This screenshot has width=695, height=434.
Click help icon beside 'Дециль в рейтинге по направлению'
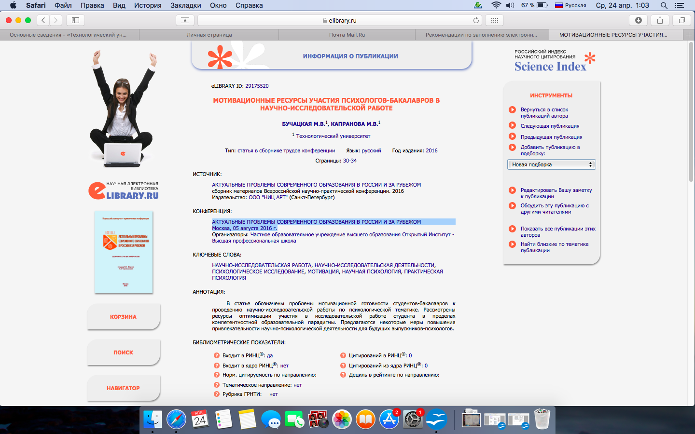click(x=343, y=375)
